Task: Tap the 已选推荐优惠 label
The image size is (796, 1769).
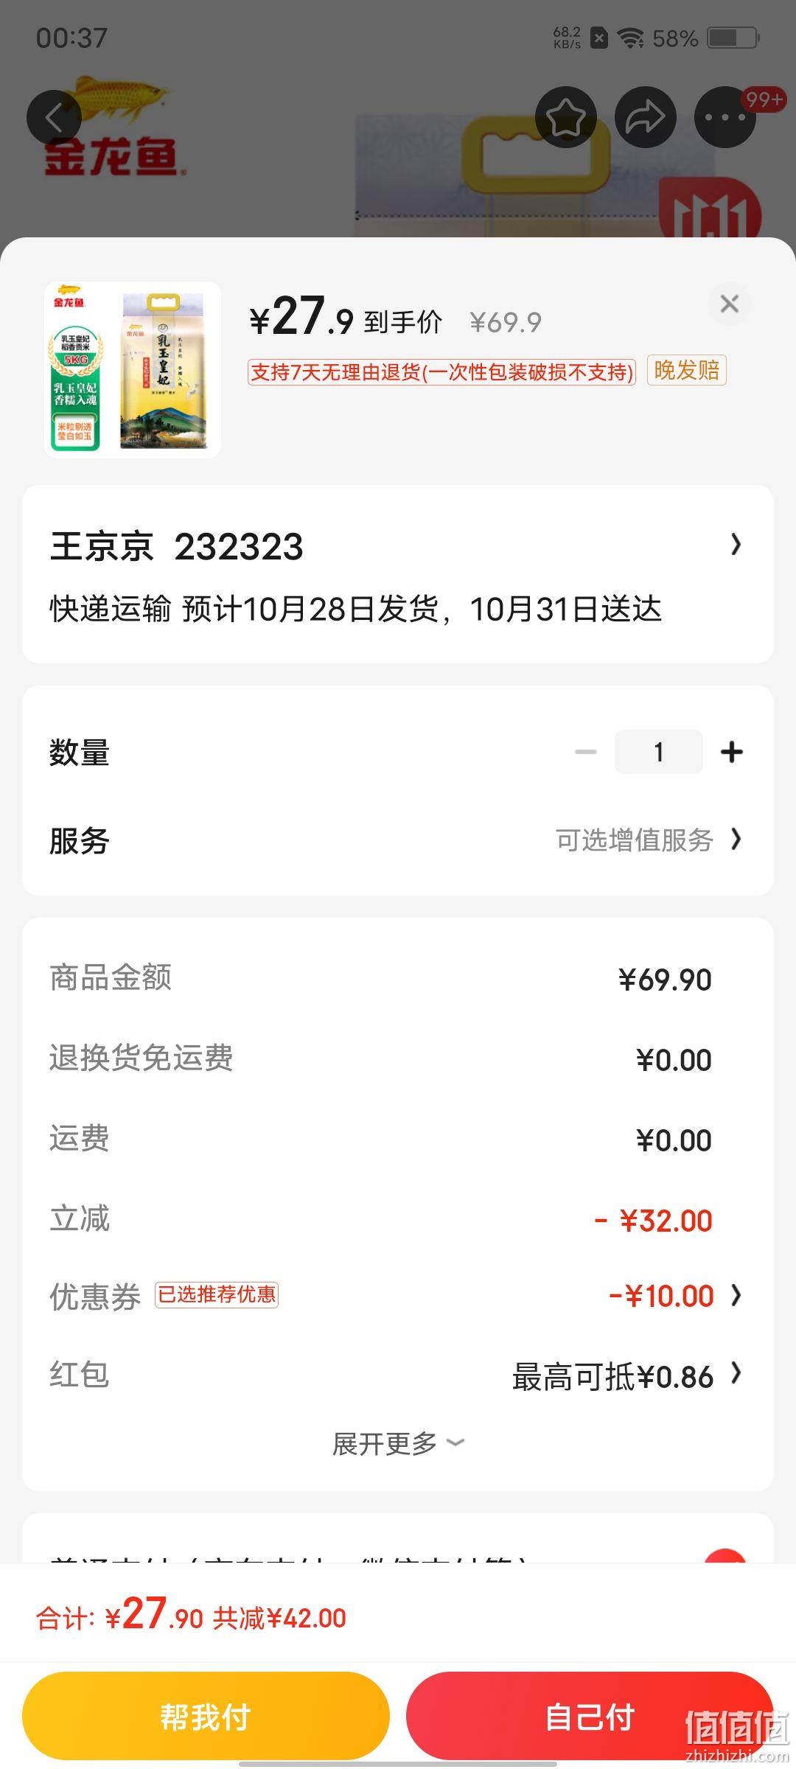Action: coord(217,1295)
